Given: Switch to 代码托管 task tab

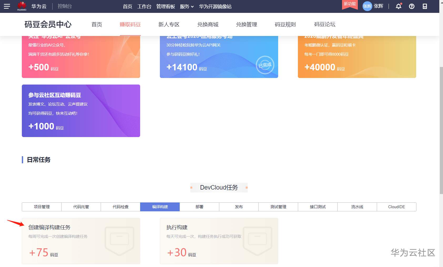Looking at the screenshot, I should tap(81, 207).
